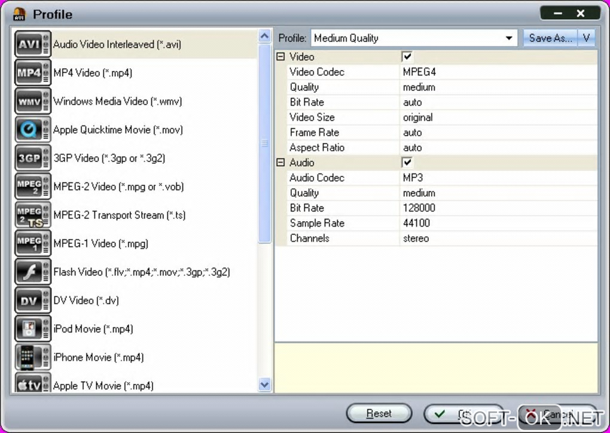Screen dimensions: 610x433
Task: Minimize the Profile window
Action: coord(558,14)
